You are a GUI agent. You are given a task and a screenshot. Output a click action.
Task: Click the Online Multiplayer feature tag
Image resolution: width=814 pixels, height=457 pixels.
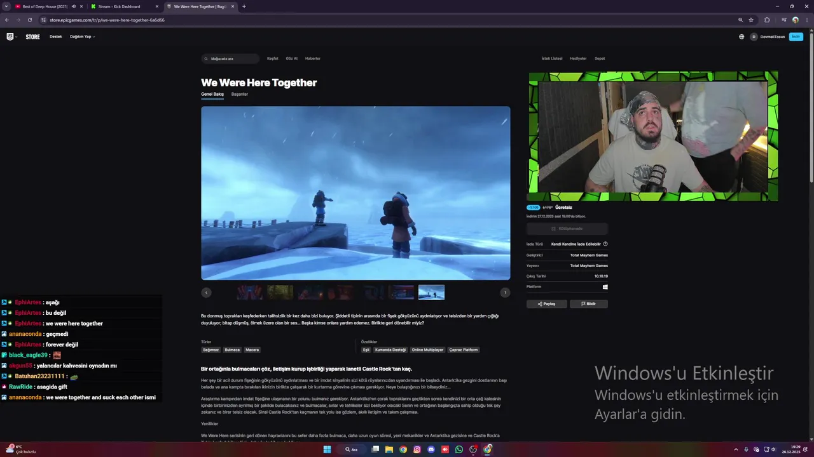pyautogui.click(x=427, y=350)
